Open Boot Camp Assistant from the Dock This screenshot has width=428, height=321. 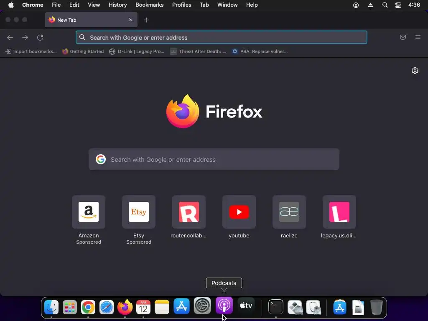(x=295, y=307)
